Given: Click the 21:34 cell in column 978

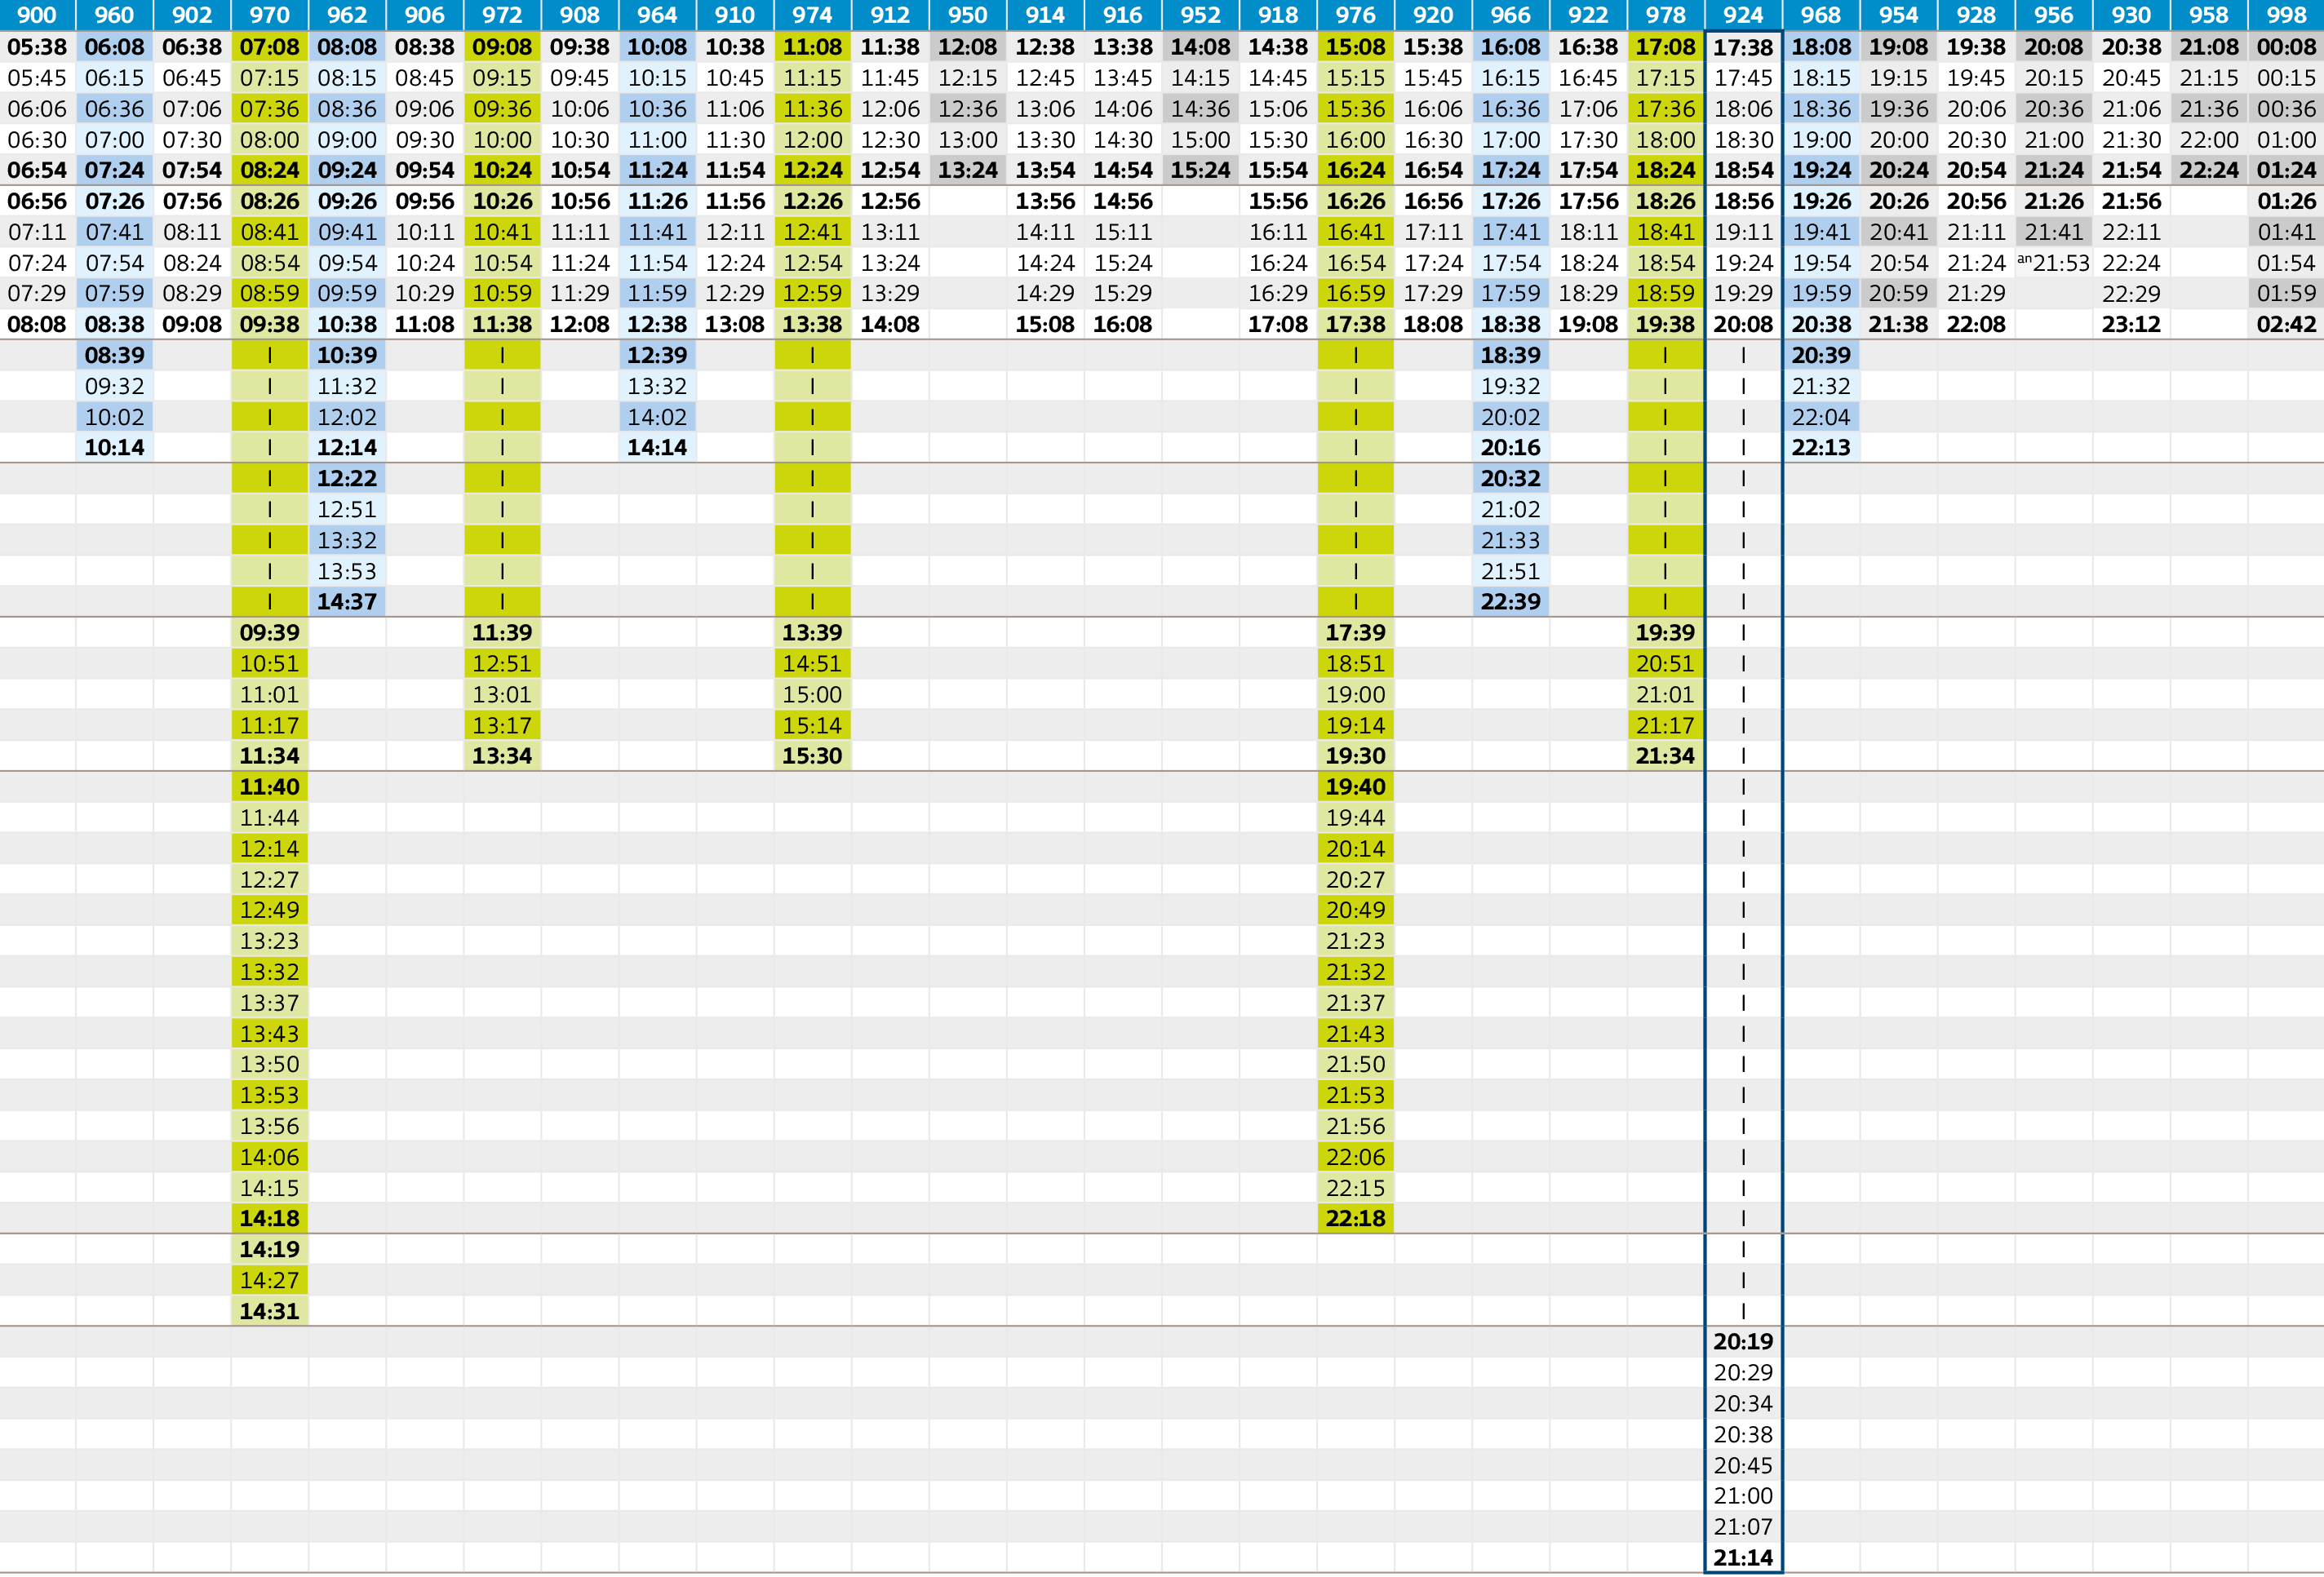Looking at the screenshot, I should (x=1666, y=756).
